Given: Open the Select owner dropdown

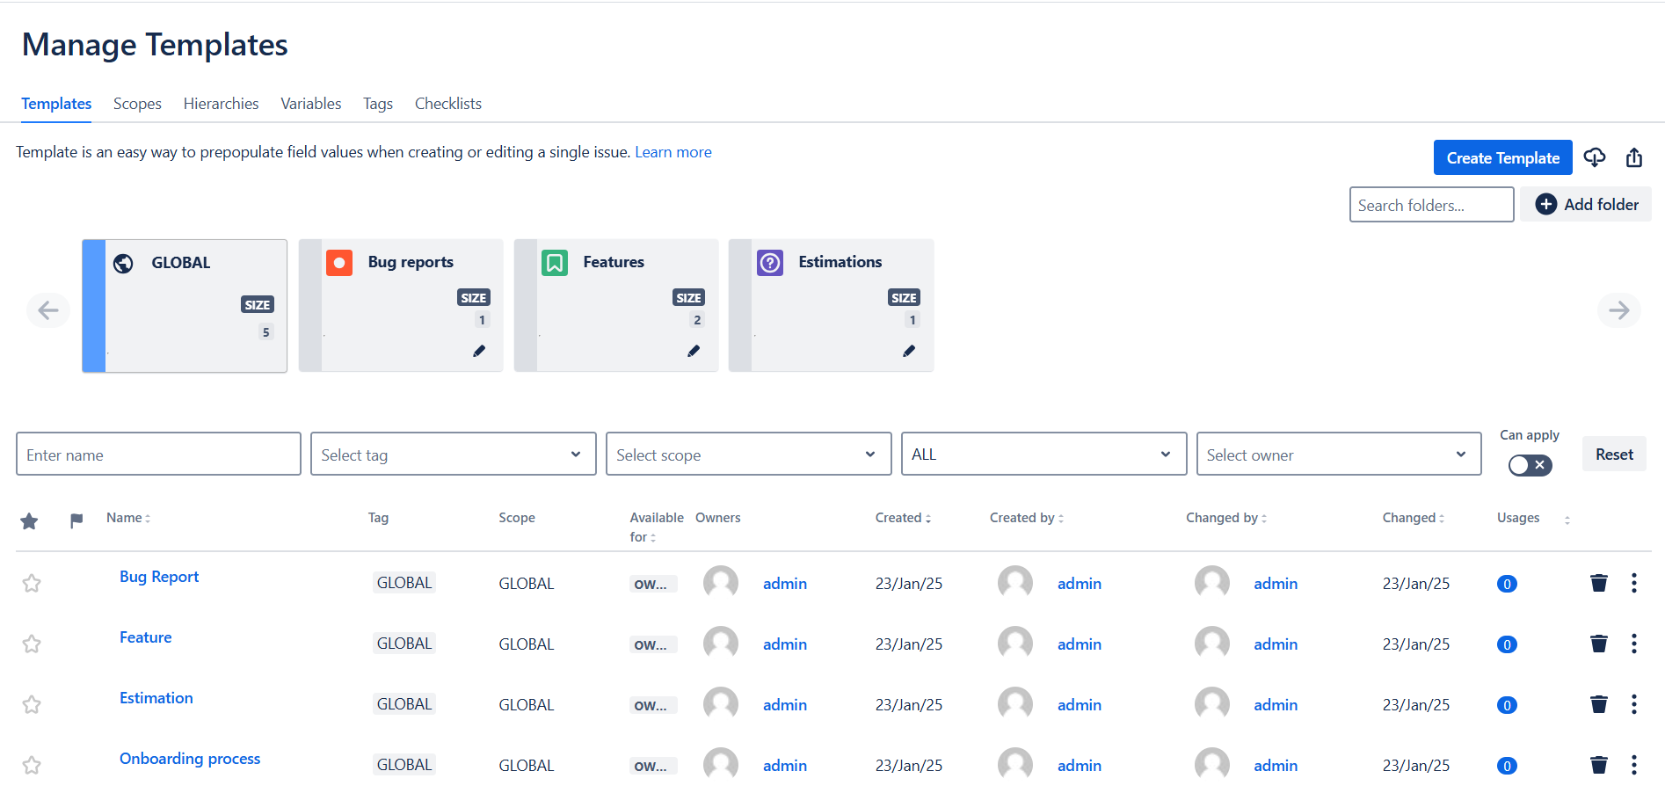Looking at the screenshot, I should tap(1338, 455).
